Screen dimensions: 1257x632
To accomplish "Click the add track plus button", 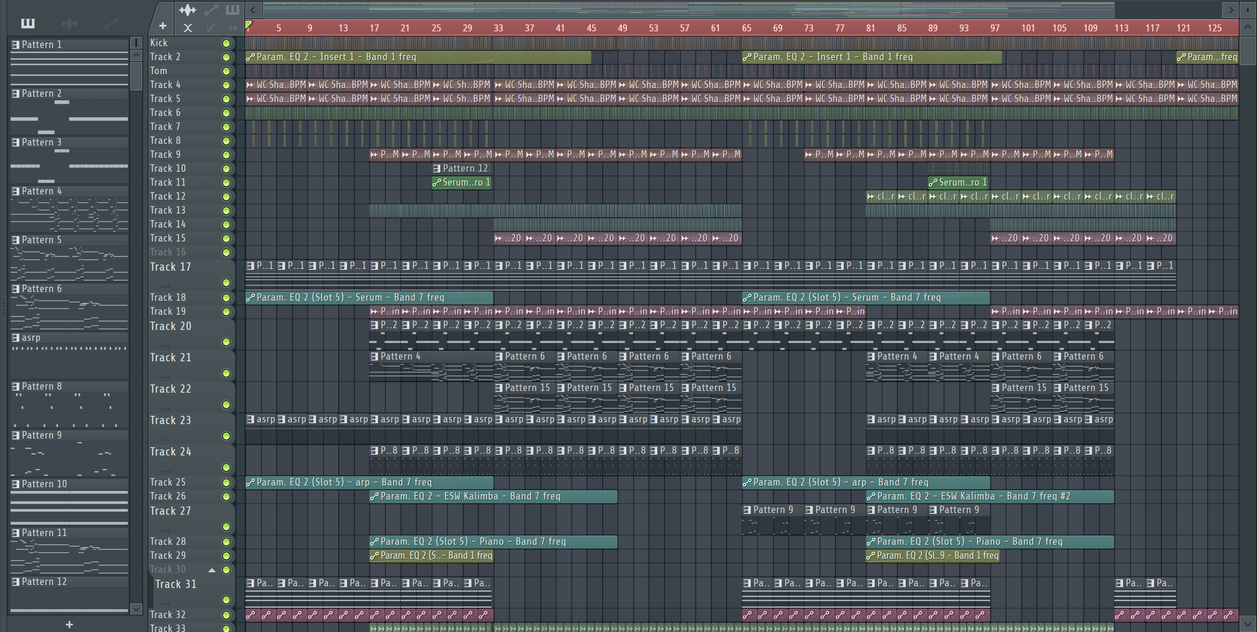I will pyautogui.click(x=162, y=25).
